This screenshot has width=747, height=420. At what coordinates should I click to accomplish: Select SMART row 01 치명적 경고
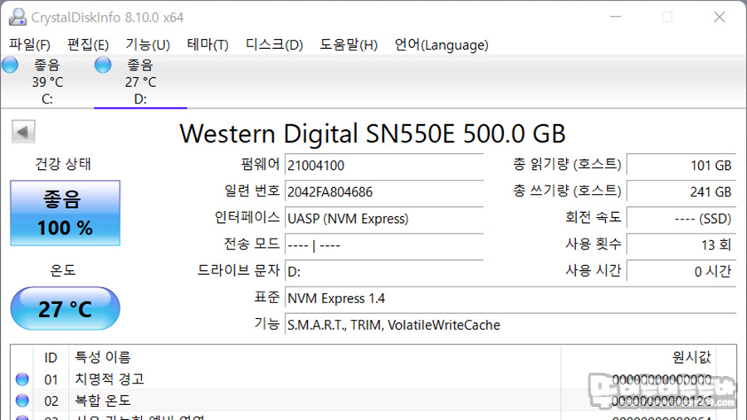373,379
